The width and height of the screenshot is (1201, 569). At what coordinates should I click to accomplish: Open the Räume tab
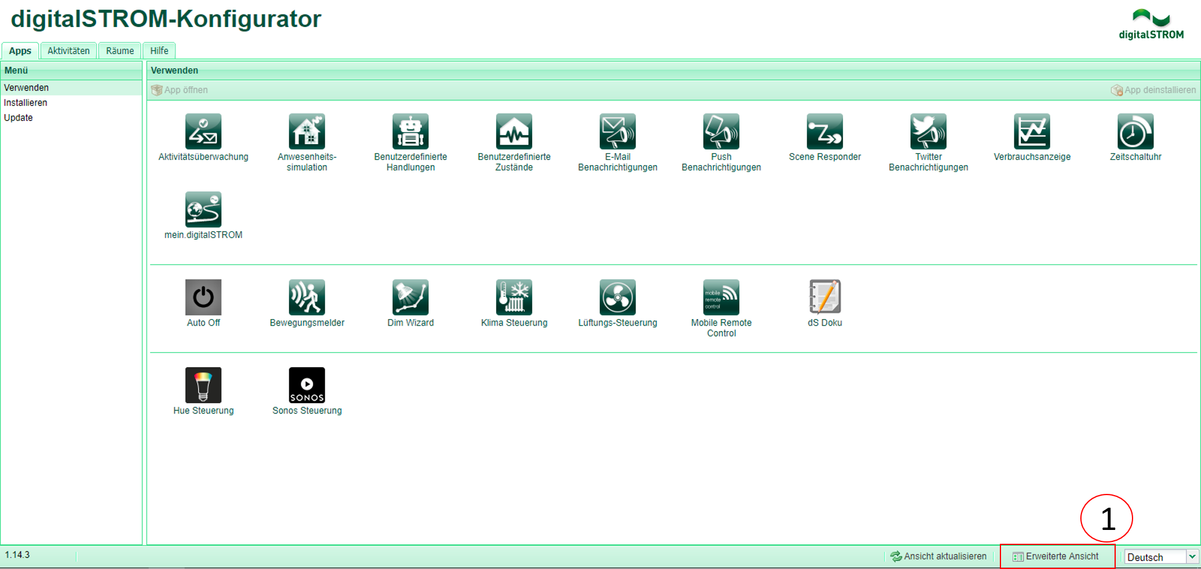pyautogui.click(x=120, y=51)
